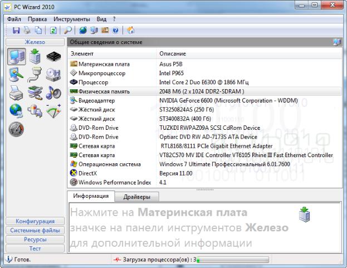Viewport: 347px width, 268px height.
Task: Select the Windows Performance Index row
Action: (x=205, y=182)
